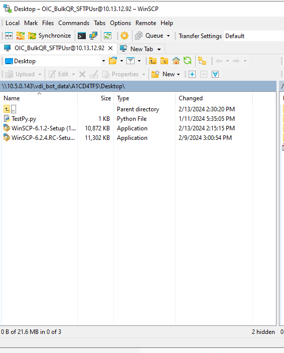Click the Python File type cell
This screenshot has width=284, height=353.
click(x=132, y=119)
